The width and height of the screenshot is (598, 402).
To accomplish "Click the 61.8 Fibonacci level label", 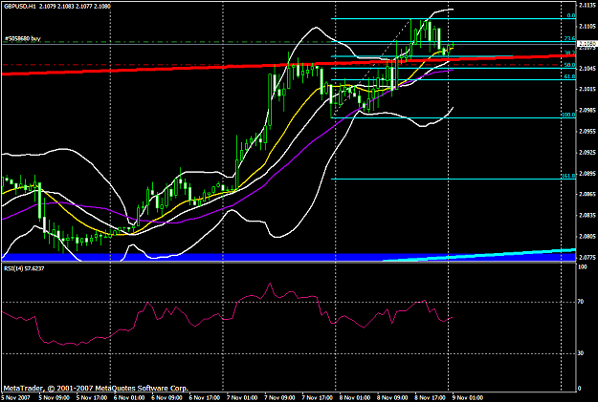I will (570, 76).
